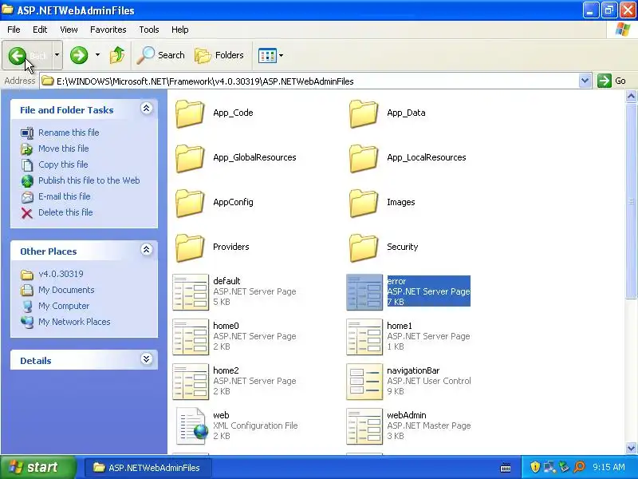The height and width of the screenshot is (479, 638).
Task: Click Move this file link
Action: [64, 148]
